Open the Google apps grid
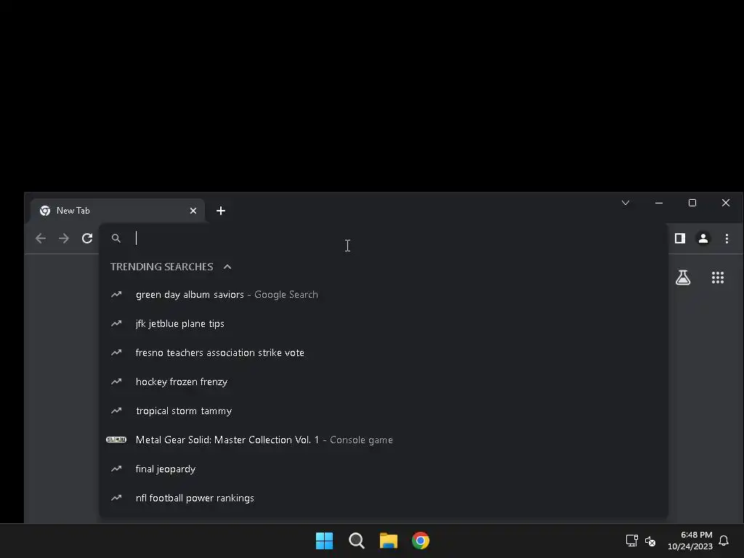Screen dimensions: 744x558 [717, 278]
